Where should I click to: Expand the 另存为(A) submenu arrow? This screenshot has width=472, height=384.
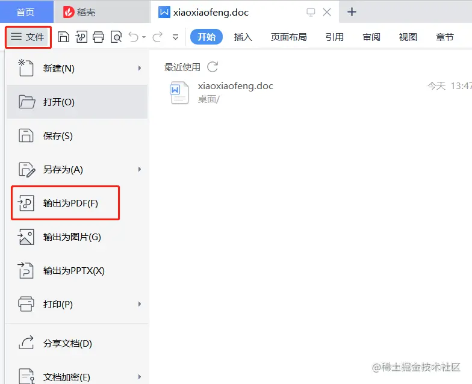click(140, 170)
